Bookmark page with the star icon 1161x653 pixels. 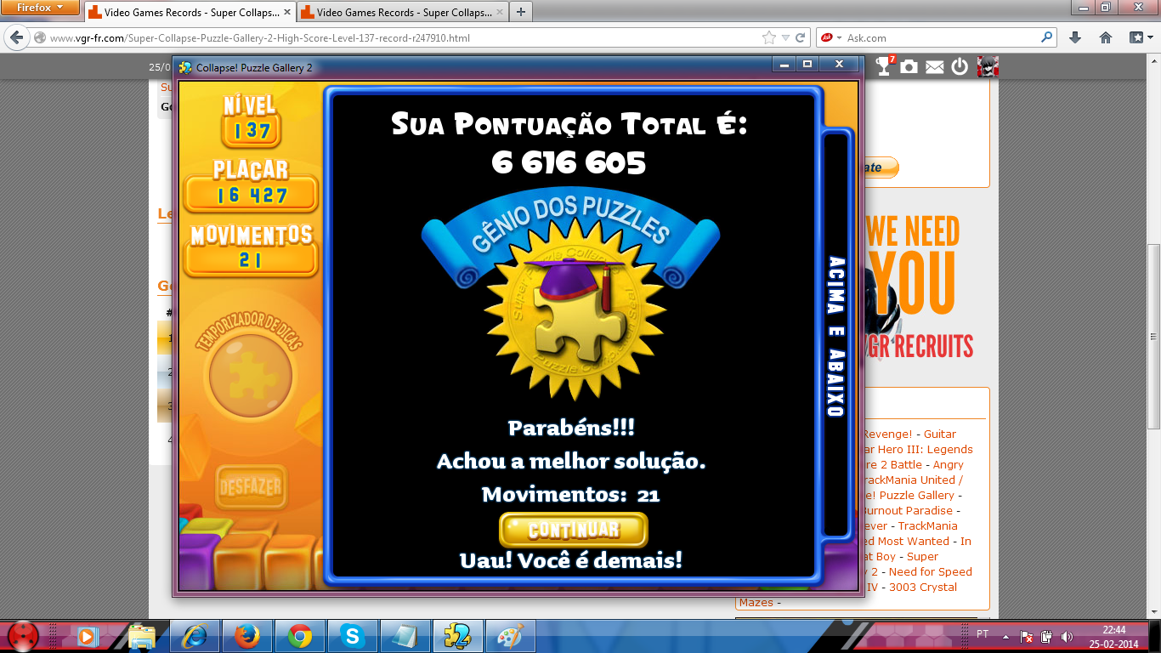(769, 37)
